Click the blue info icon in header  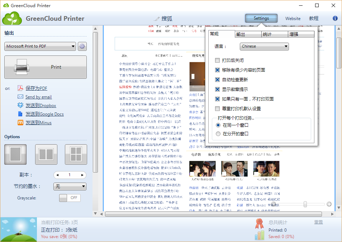click(x=335, y=18)
